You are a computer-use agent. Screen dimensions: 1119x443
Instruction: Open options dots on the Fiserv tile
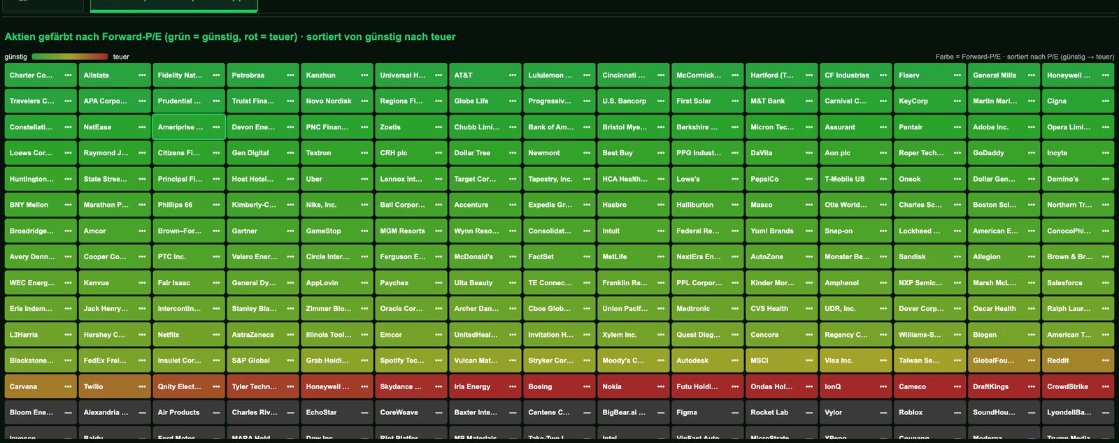point(957,75)
